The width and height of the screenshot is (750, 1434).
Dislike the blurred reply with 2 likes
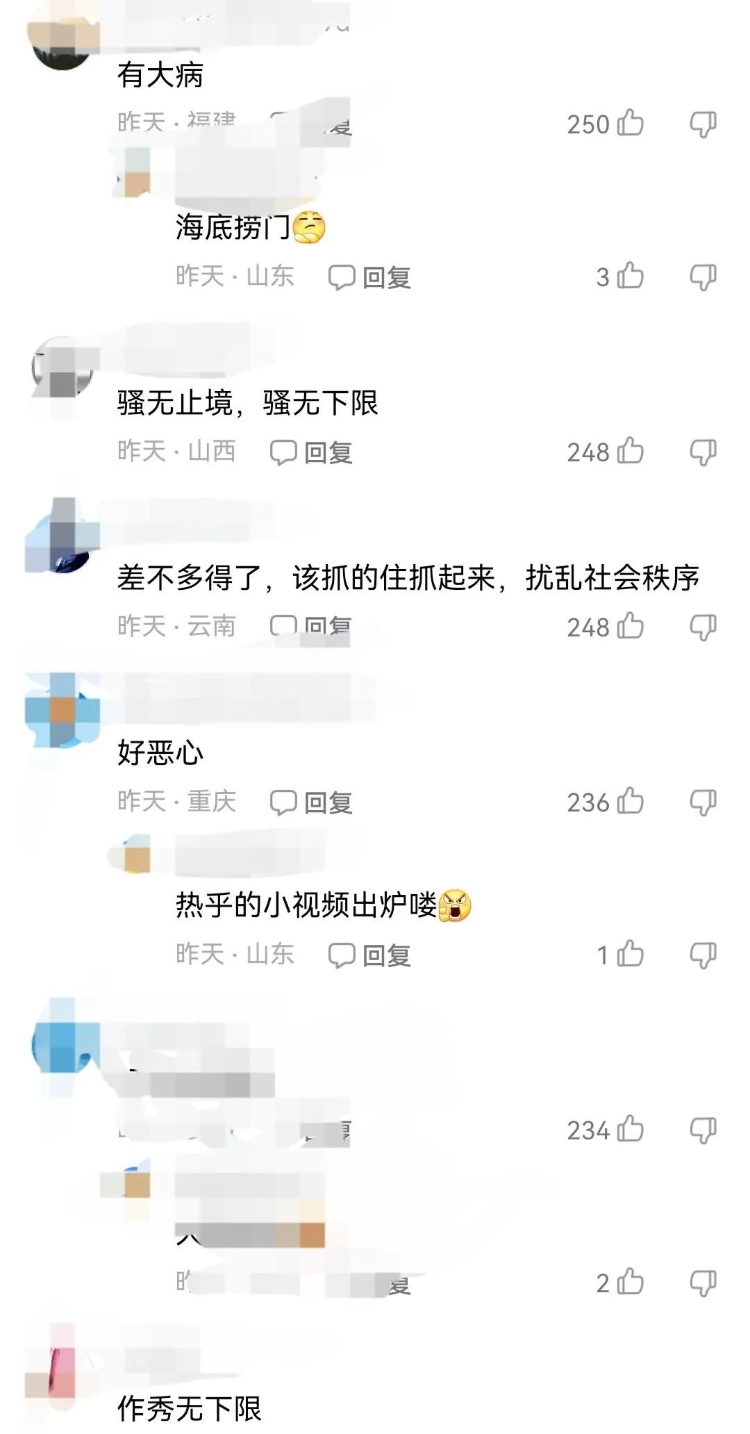(703, 1283)
